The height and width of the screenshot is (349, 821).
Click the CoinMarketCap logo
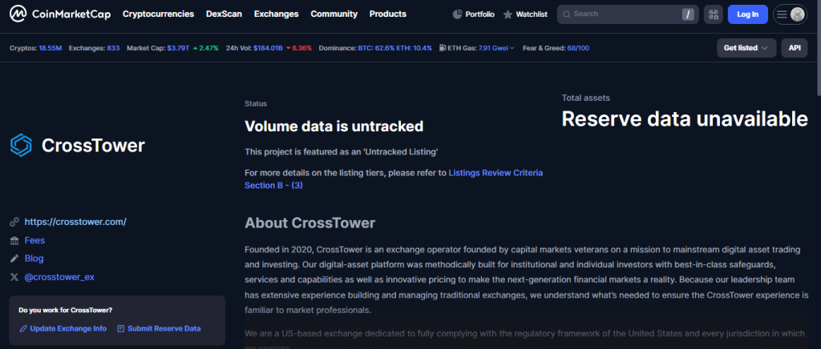click(x=59, y=14)
